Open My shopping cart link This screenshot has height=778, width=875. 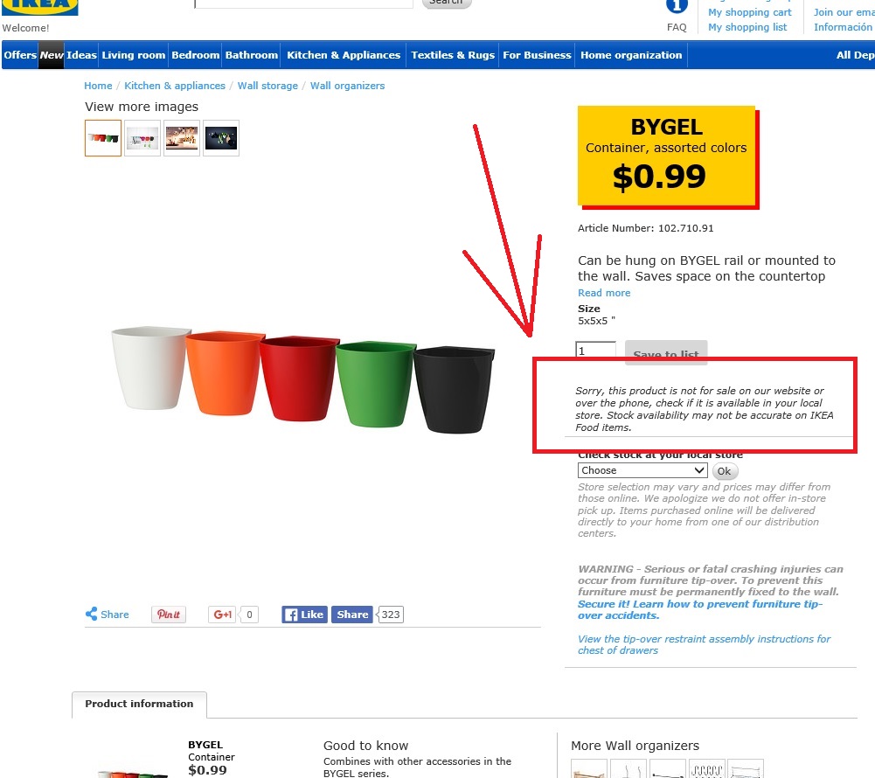pos(749,11)
